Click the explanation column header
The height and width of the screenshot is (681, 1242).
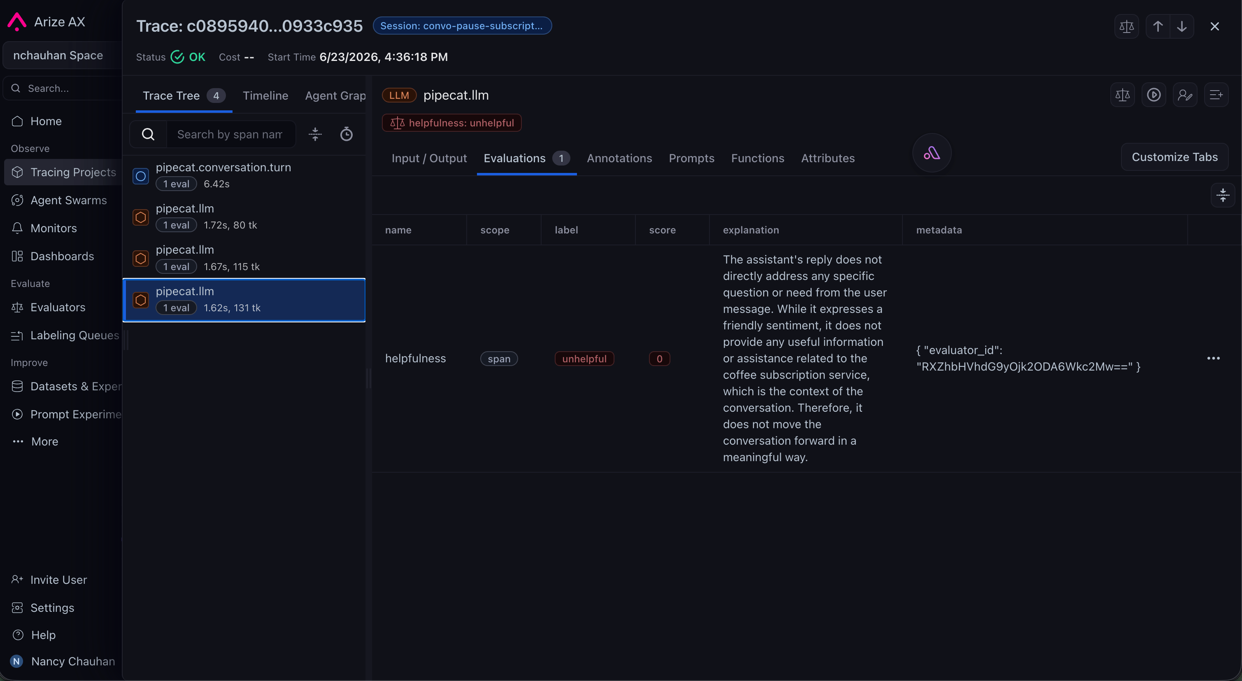(751, 230)
